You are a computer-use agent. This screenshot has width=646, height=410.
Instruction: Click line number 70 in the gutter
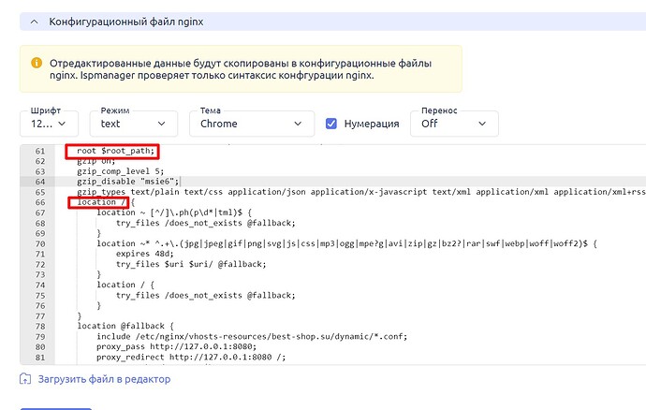(40, 244)
